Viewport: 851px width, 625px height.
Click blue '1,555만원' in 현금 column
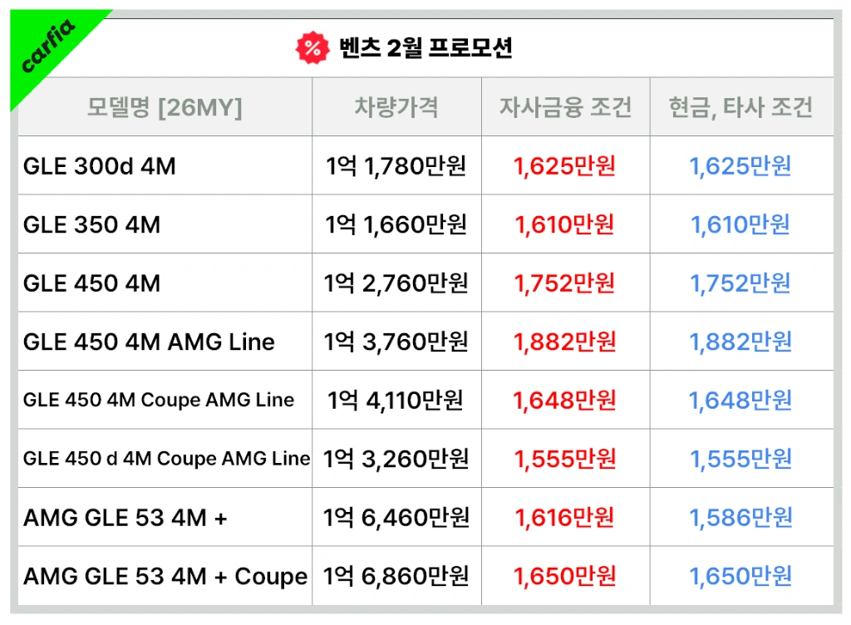point(740,459)
